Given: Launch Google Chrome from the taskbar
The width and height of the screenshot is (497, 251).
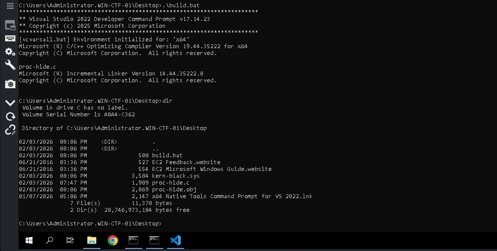Looking at the screenshot, I should coord(113,240).
